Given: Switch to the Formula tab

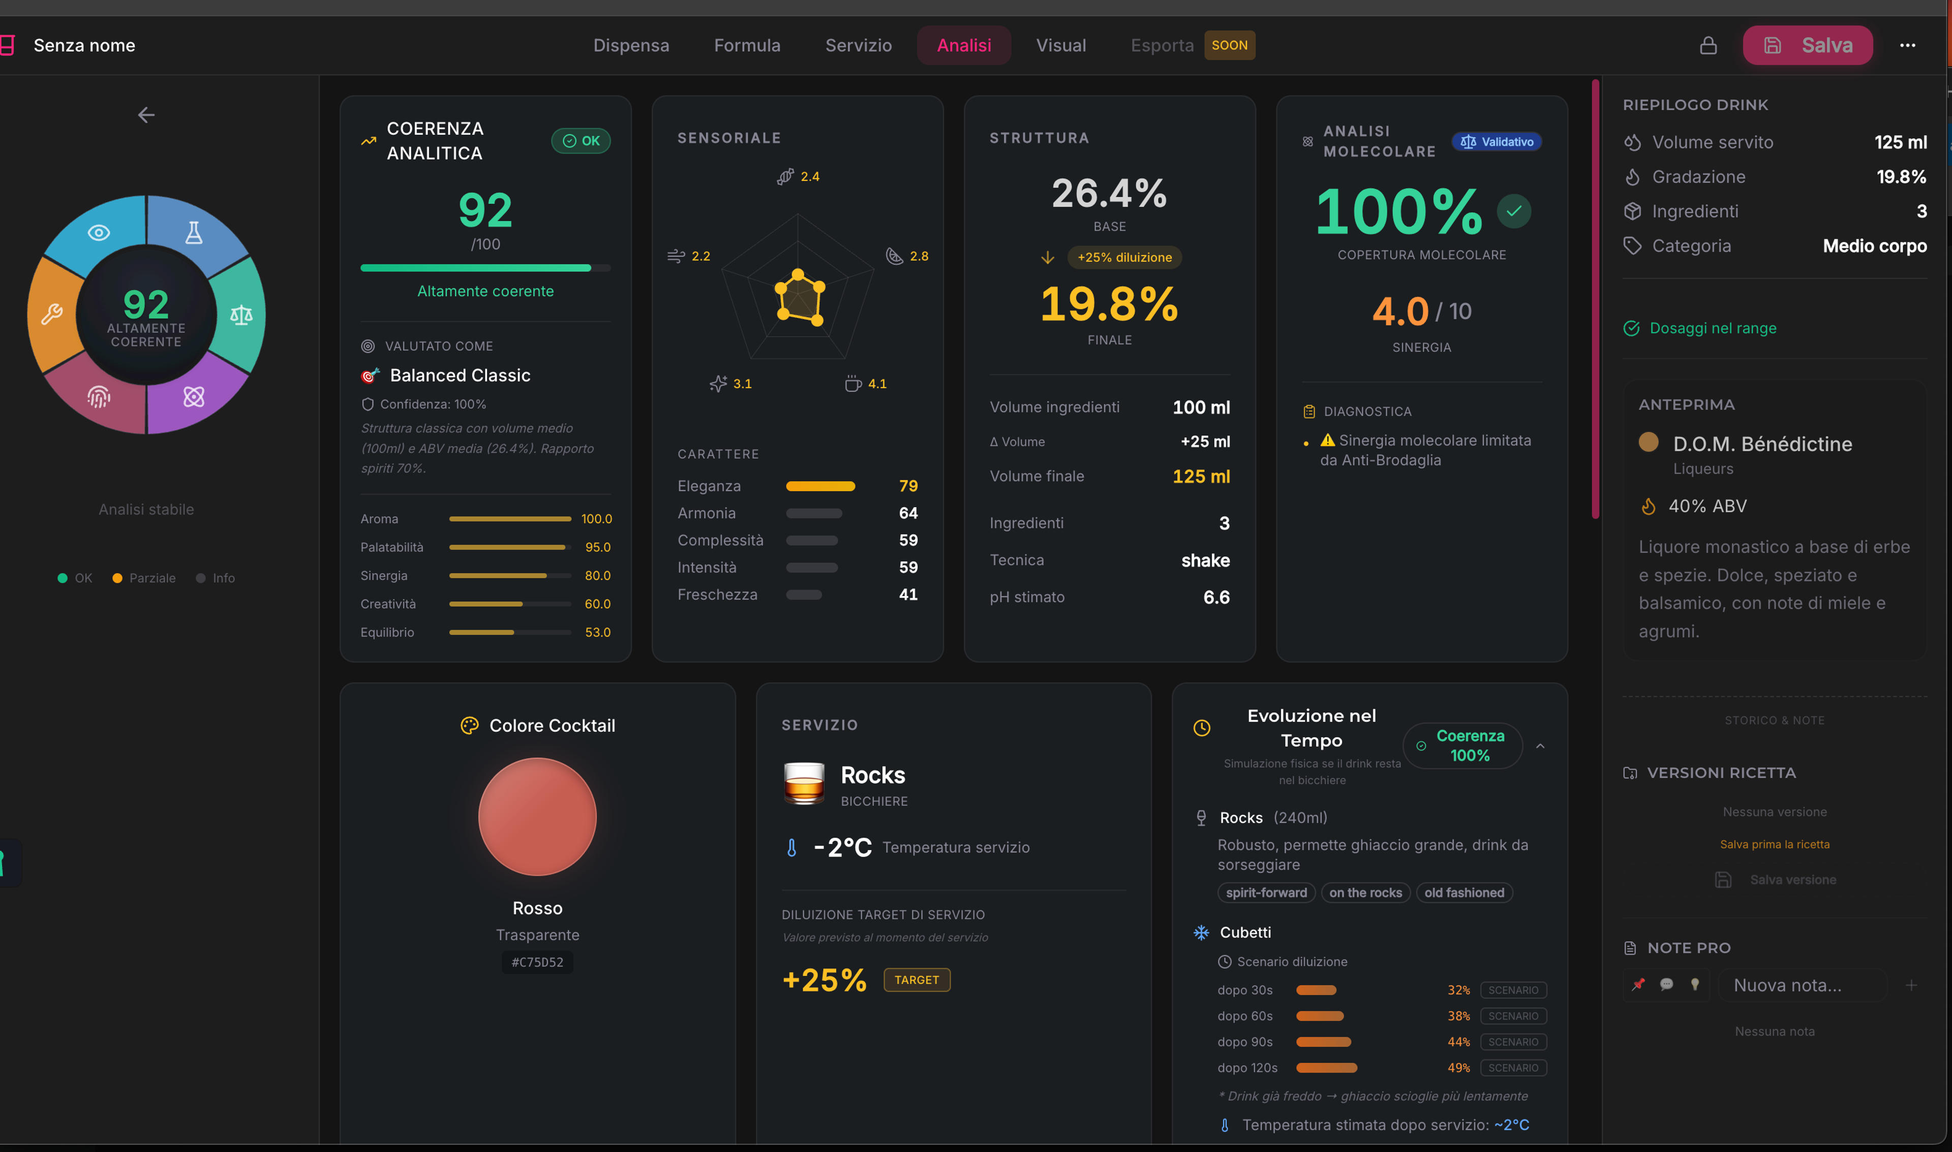Looking at the screenshot, I should [747, 45].
